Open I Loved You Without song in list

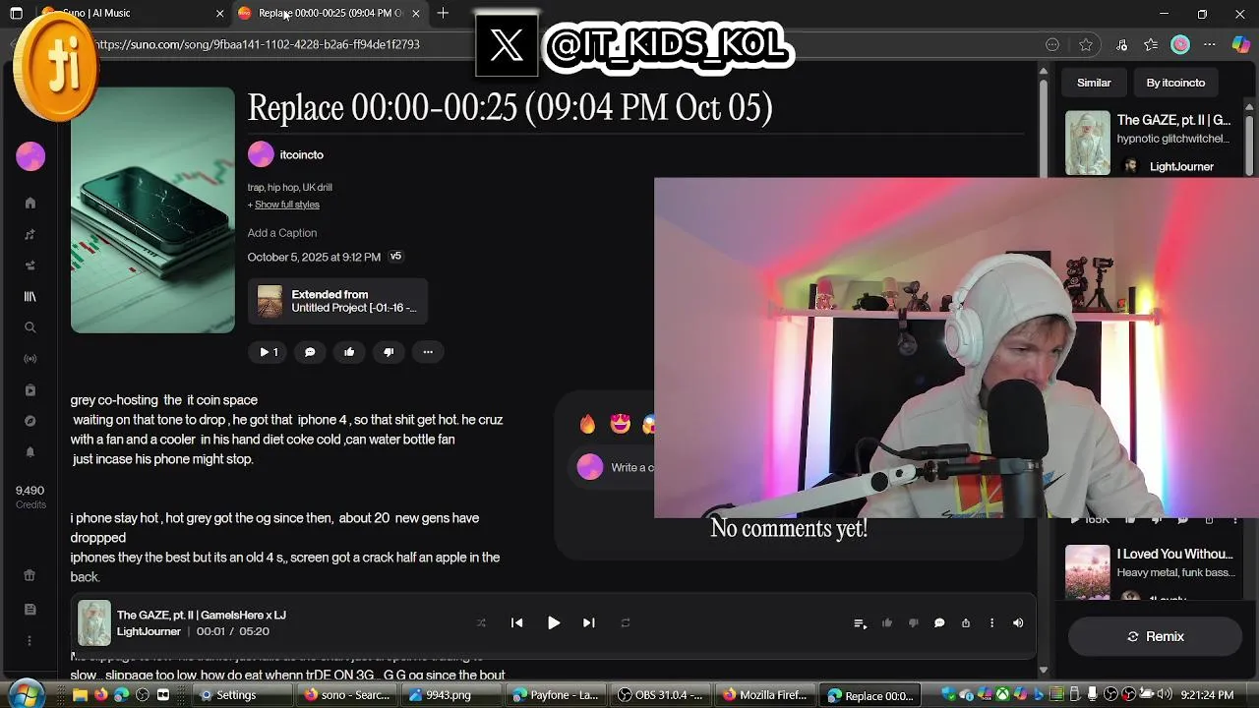(1174, 554)
